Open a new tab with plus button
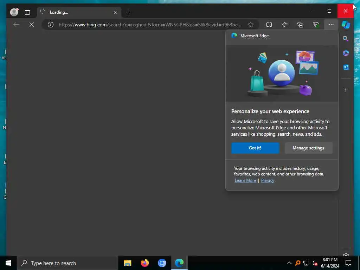The image size is (360, 270). tap(129, 12)
